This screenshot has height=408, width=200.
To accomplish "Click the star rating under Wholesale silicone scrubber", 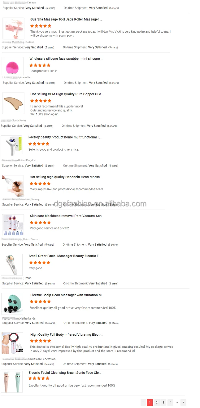I will pos(40,65).
